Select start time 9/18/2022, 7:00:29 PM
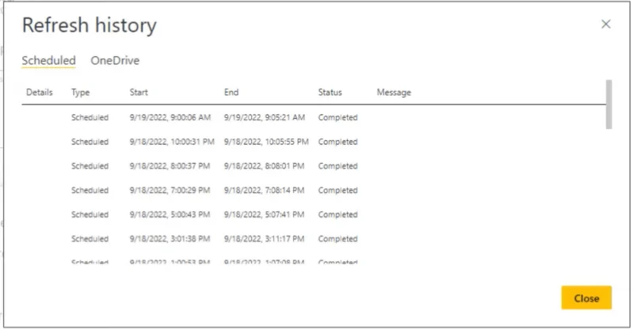The height and width of the screenshot is (330, 634). 170,190
